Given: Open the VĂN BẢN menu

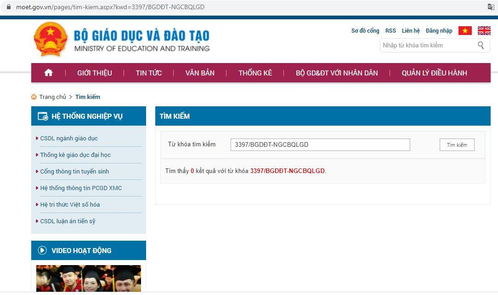Looking at the screenshot, I should (x=200, y=73).
